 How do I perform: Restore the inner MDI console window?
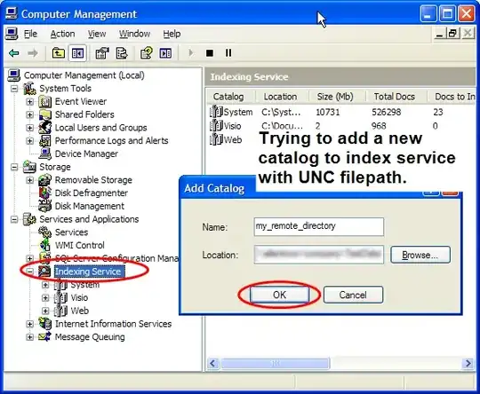453,33
